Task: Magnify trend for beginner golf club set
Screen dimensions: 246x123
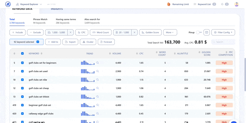Action: pos(97,105)
